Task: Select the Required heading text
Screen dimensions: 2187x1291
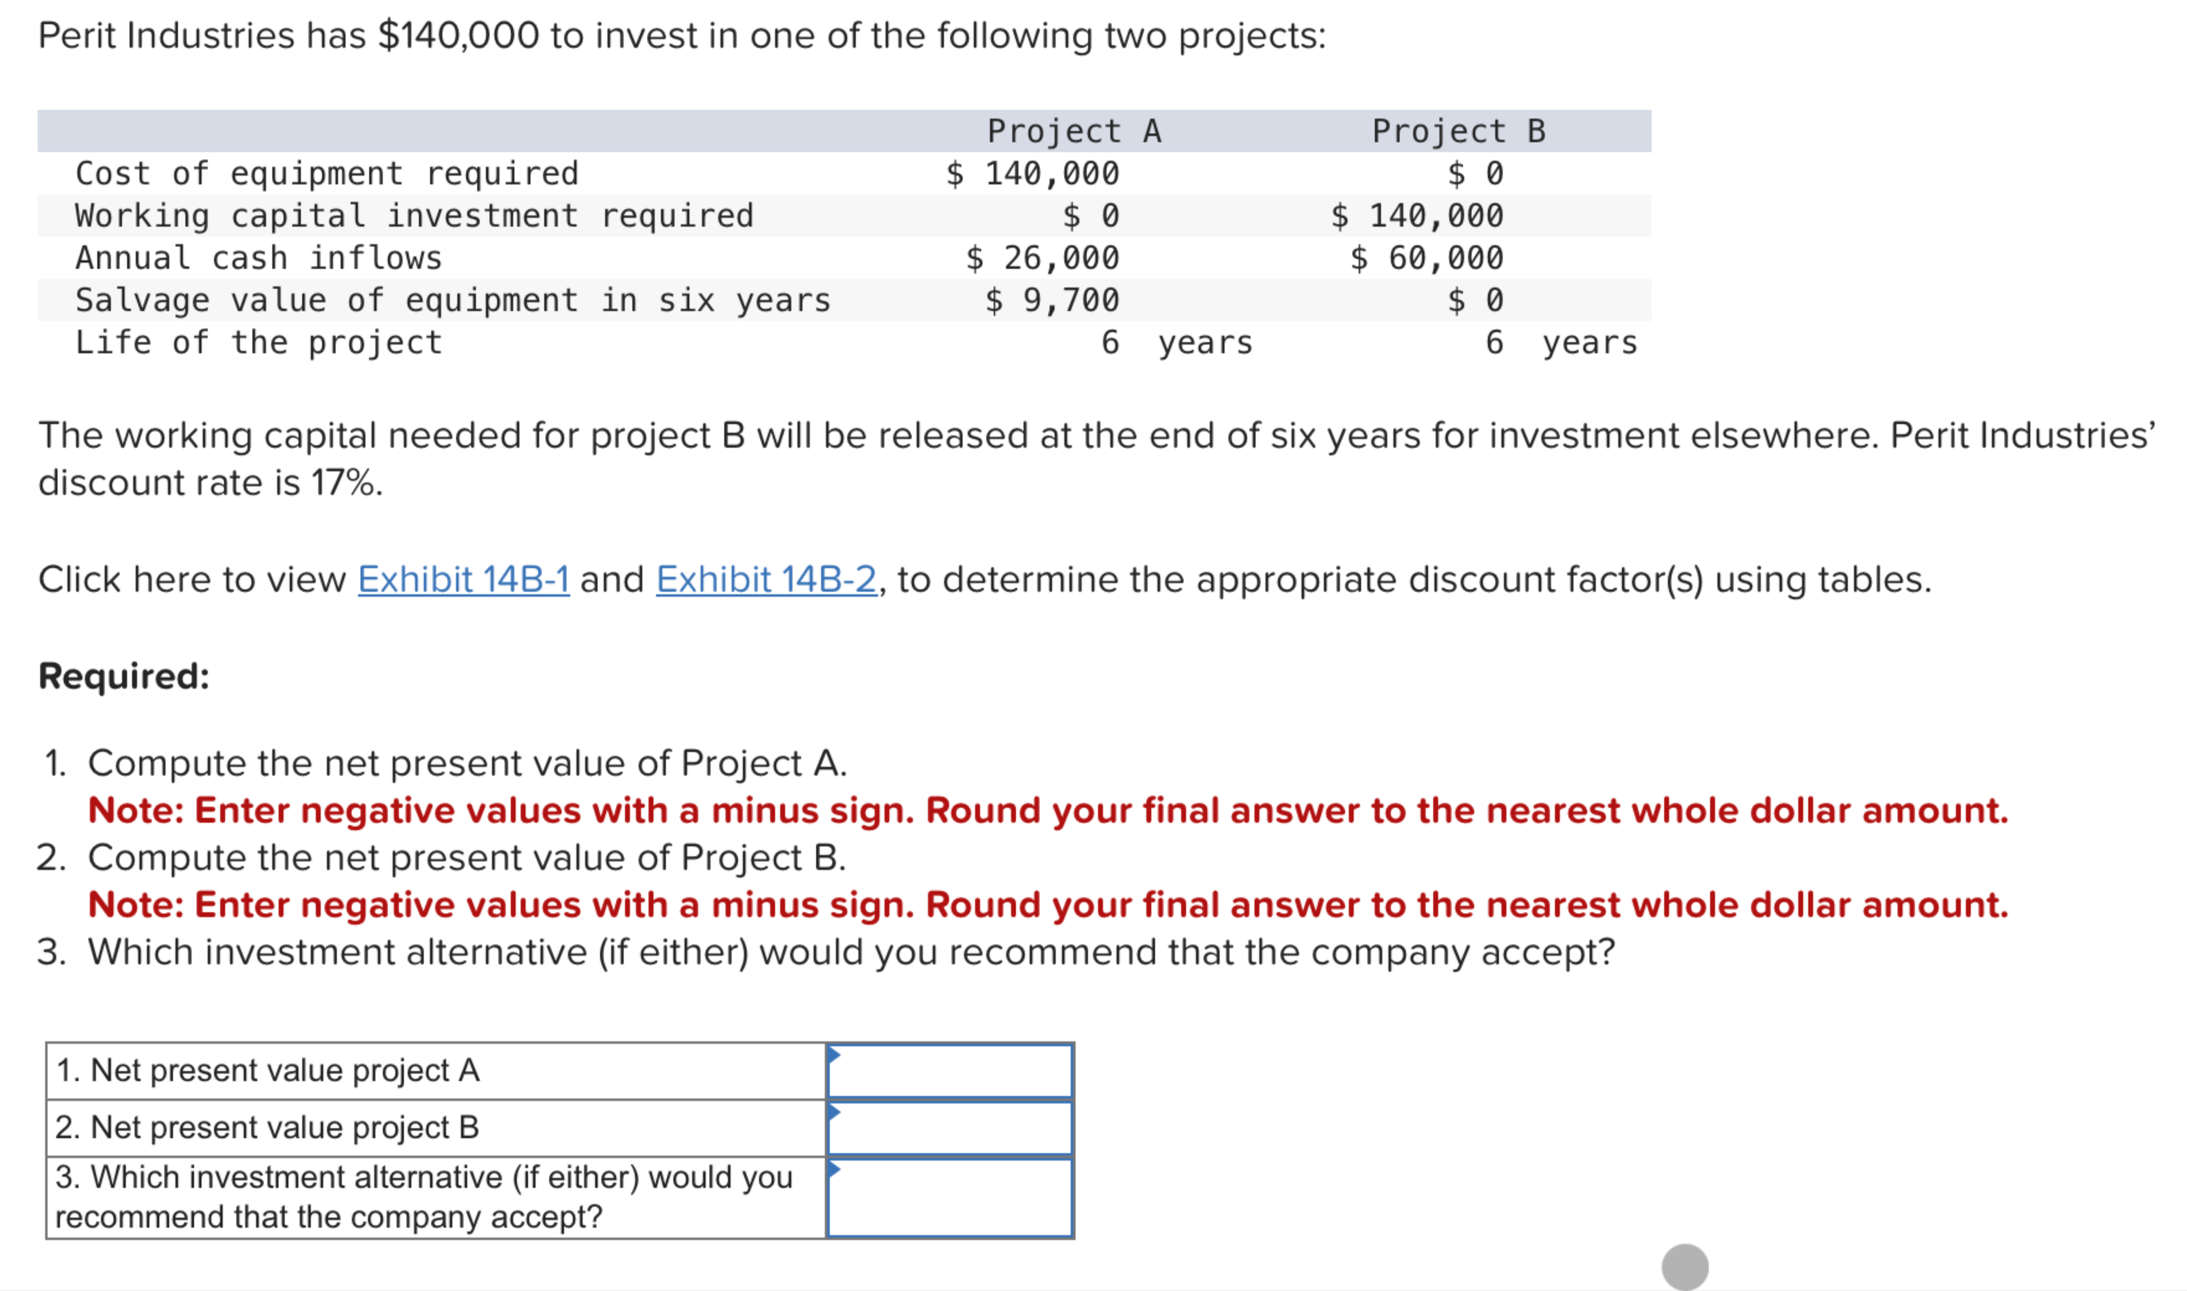Action: click(124, 676)
